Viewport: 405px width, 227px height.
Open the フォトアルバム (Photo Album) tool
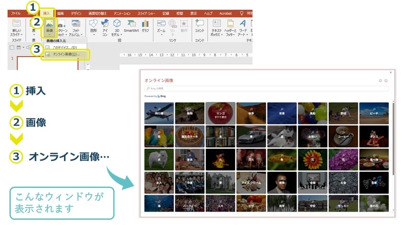click(76, 28)
